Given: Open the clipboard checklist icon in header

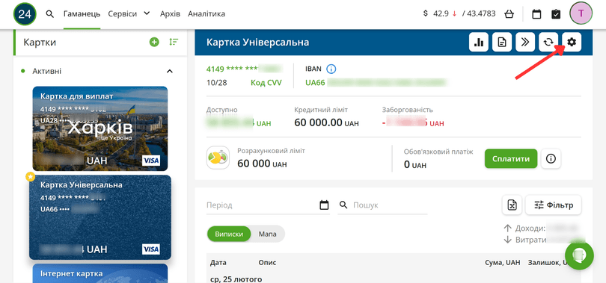Looking at the screenshot, I should 556,14.
